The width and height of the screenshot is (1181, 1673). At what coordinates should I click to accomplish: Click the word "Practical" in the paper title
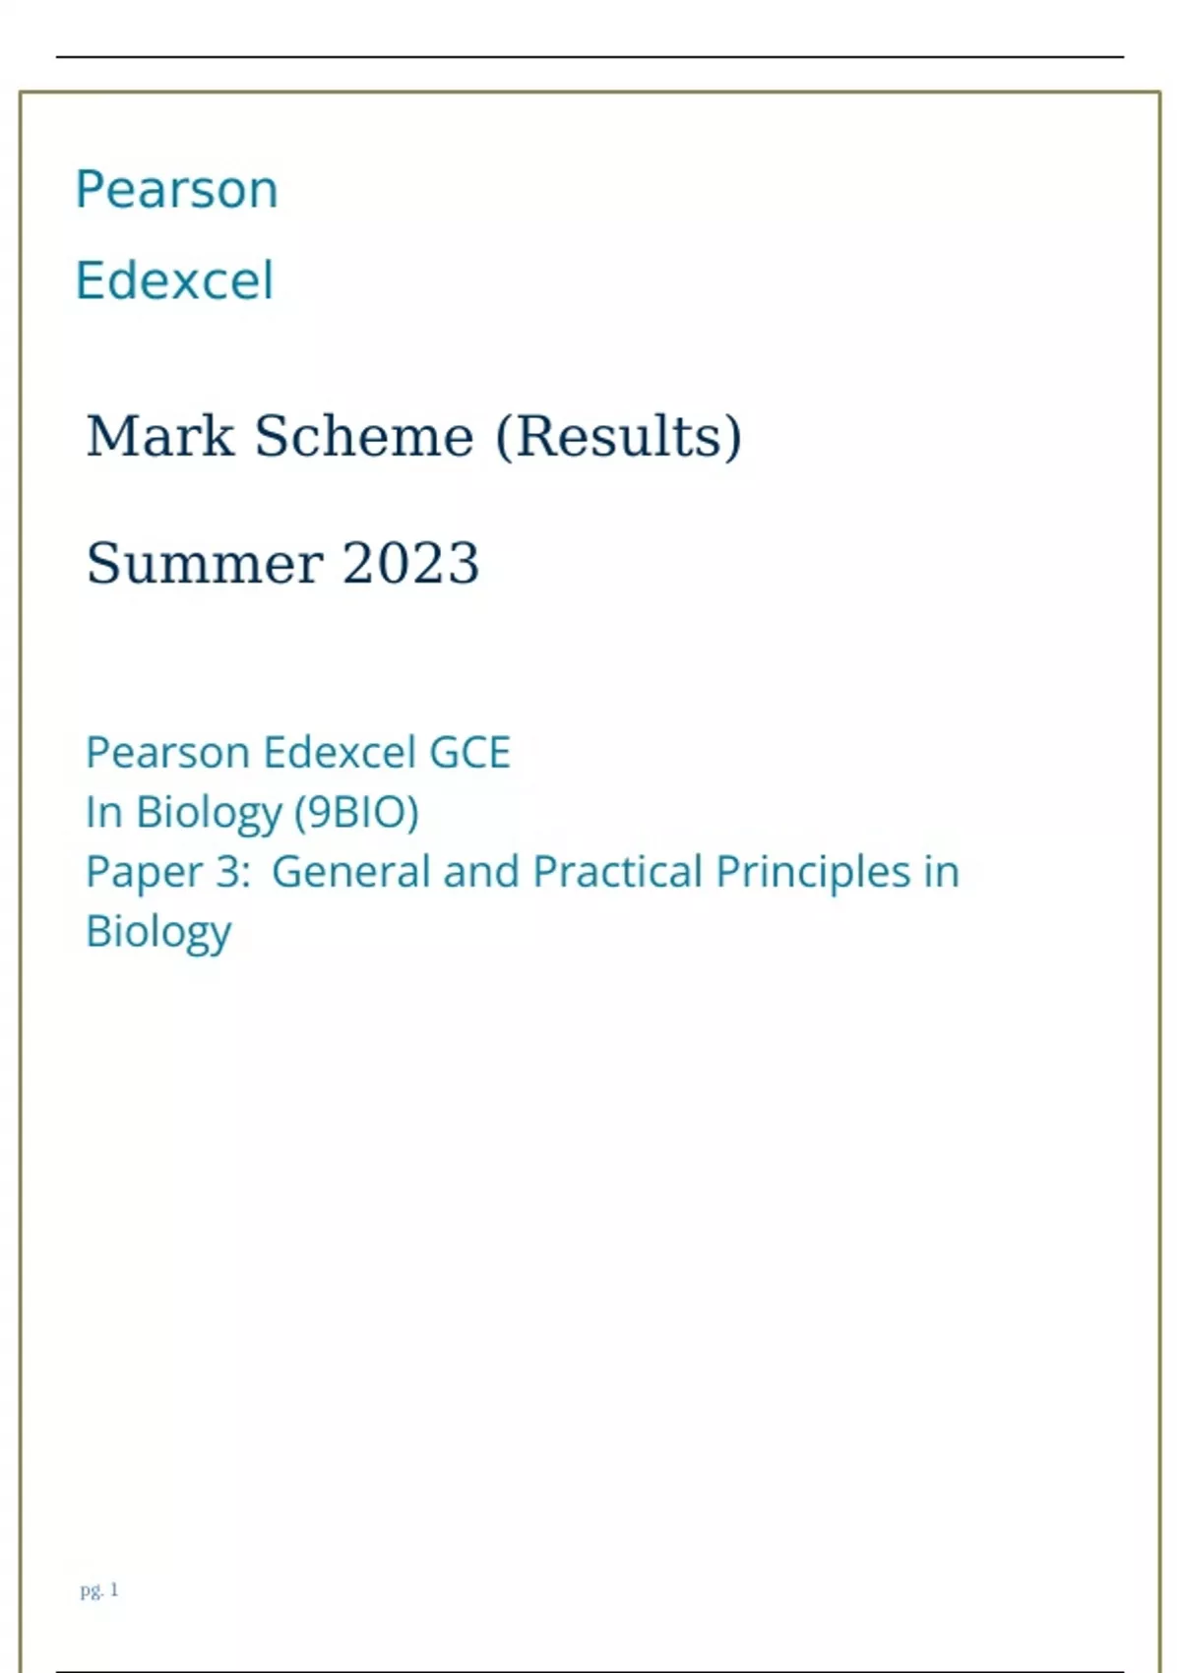(616, 872)
